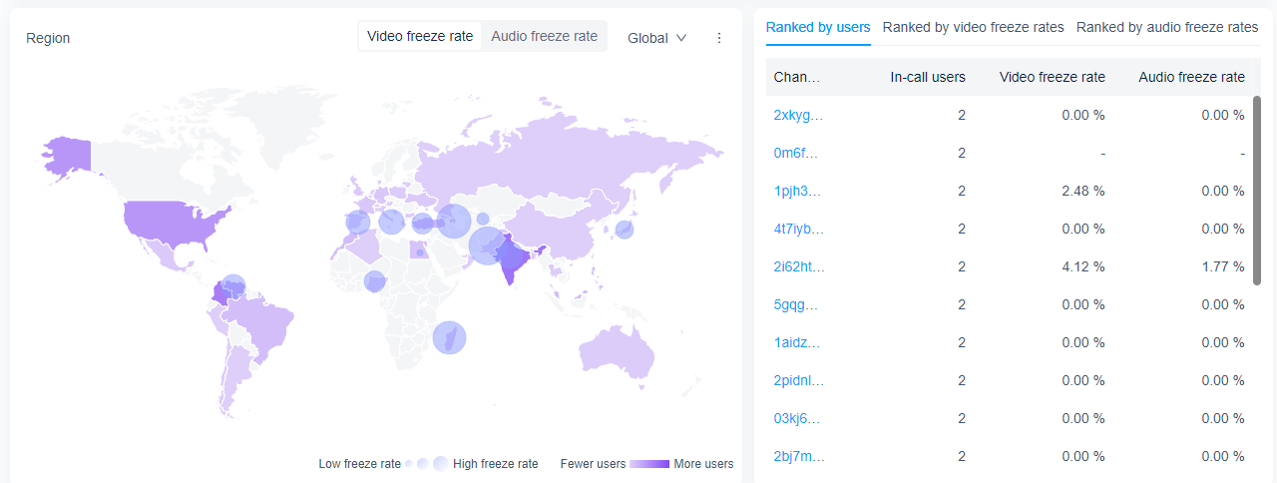The width and height of the screenshot is (1277, 483).
Task: Click the In-call users column header
Action: point(928,77)
